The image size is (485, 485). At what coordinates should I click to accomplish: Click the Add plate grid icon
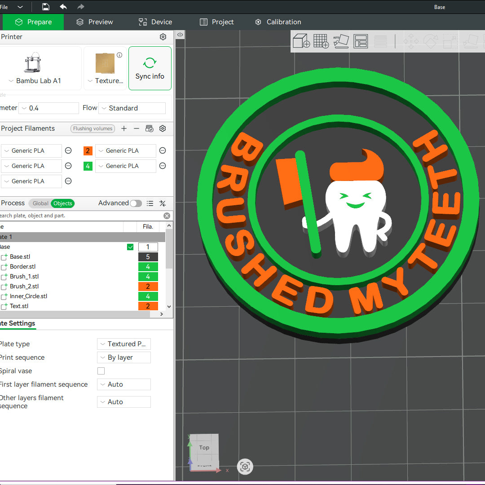point(321,41)
